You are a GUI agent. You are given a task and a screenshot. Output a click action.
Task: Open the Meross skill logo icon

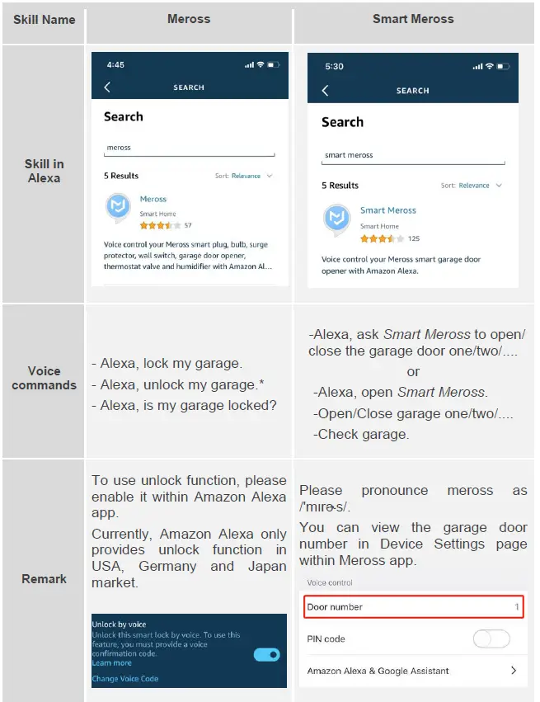tap(118, 209)
